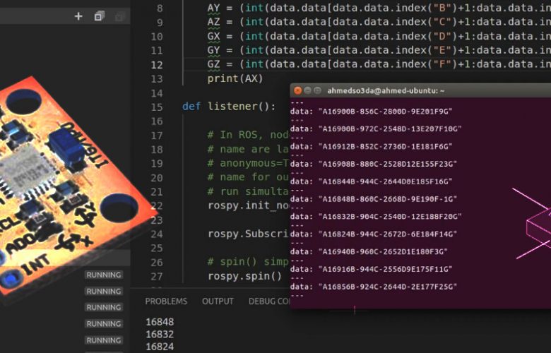Click the output value 16824
This screenshot has height=353, width=551.
click(x=160, y=347)
